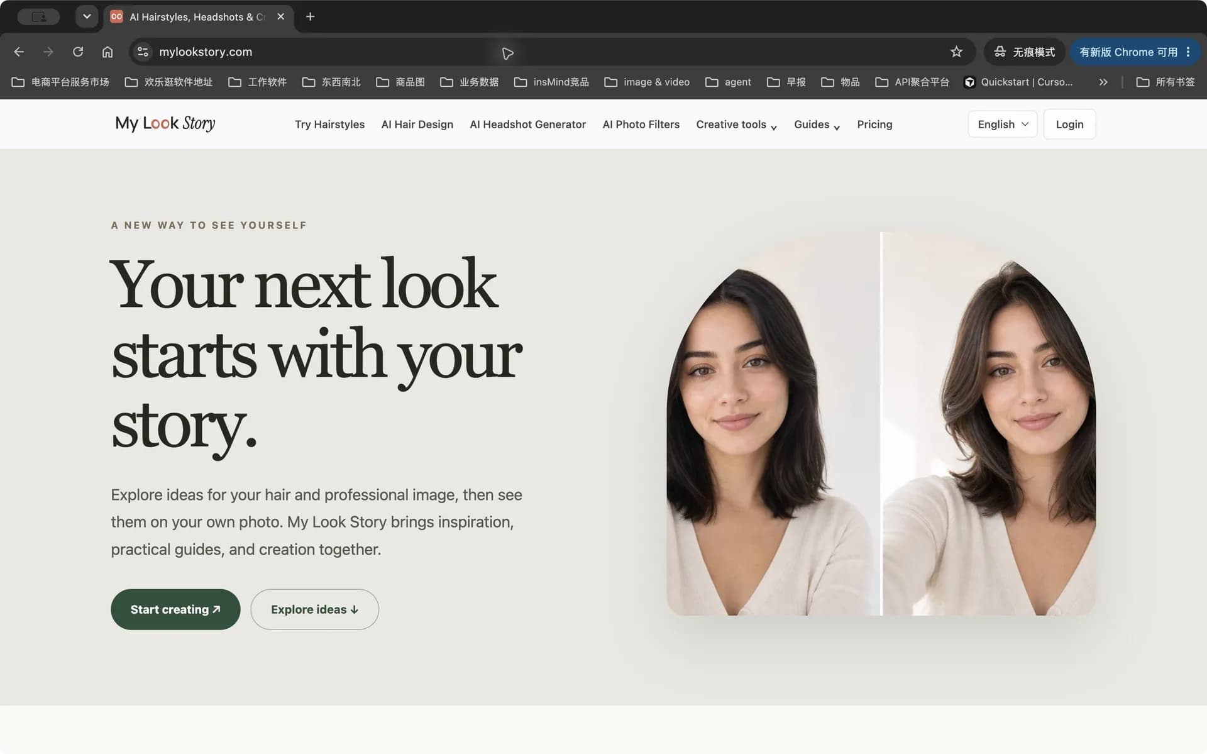Image resolution: width=1207 pixels, height=754 pixels.
Task: Open the 商品图 bookmark folder
Action: 400,82
